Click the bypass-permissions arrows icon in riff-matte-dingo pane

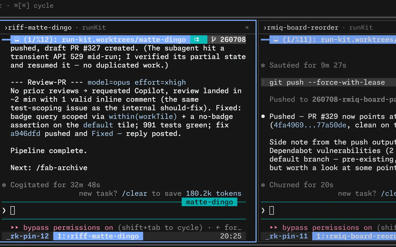pyautogui.click(x=15, y=228)
